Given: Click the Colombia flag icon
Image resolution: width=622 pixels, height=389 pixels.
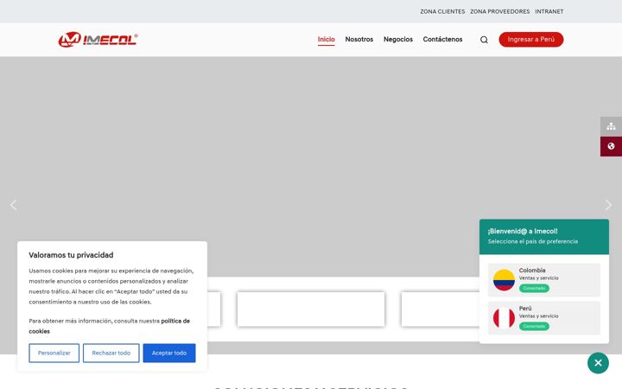Looking at the screenshot, I should (x=504, y=280).
